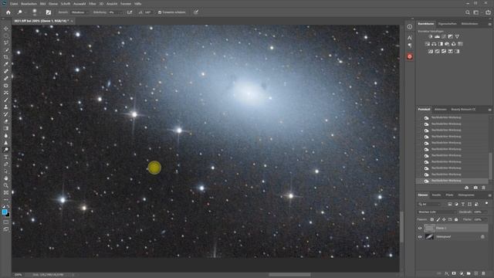Screen dimensions: 494x278
Task: Open the brush preset picker
Action: 34,12
